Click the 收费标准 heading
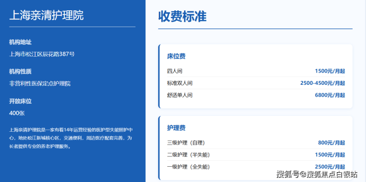The height and width of the screenshot is (182, 366). pos(183,17)
